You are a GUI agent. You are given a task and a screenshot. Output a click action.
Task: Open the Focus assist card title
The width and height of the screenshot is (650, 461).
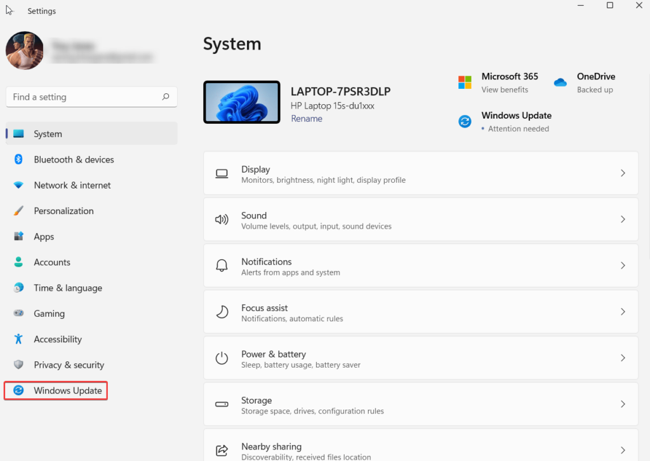[264, 308]
